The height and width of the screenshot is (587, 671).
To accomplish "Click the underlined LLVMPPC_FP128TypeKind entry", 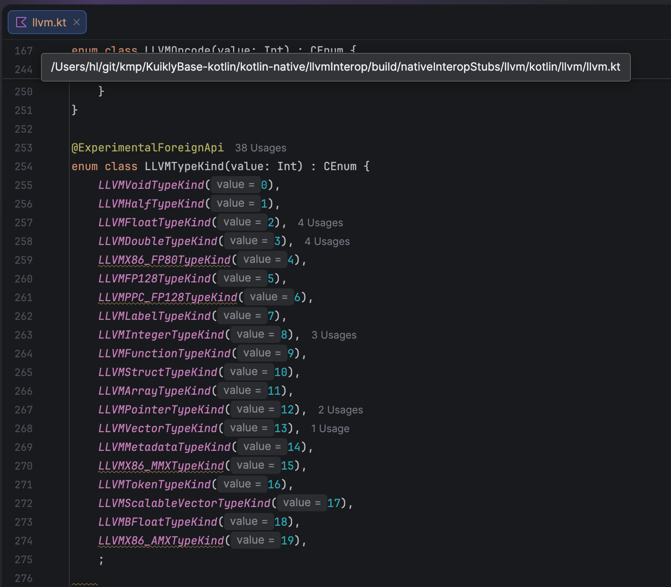I will click(x=168, y=297).
